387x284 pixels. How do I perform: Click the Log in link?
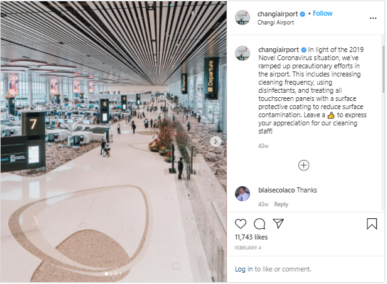[244, 269]
